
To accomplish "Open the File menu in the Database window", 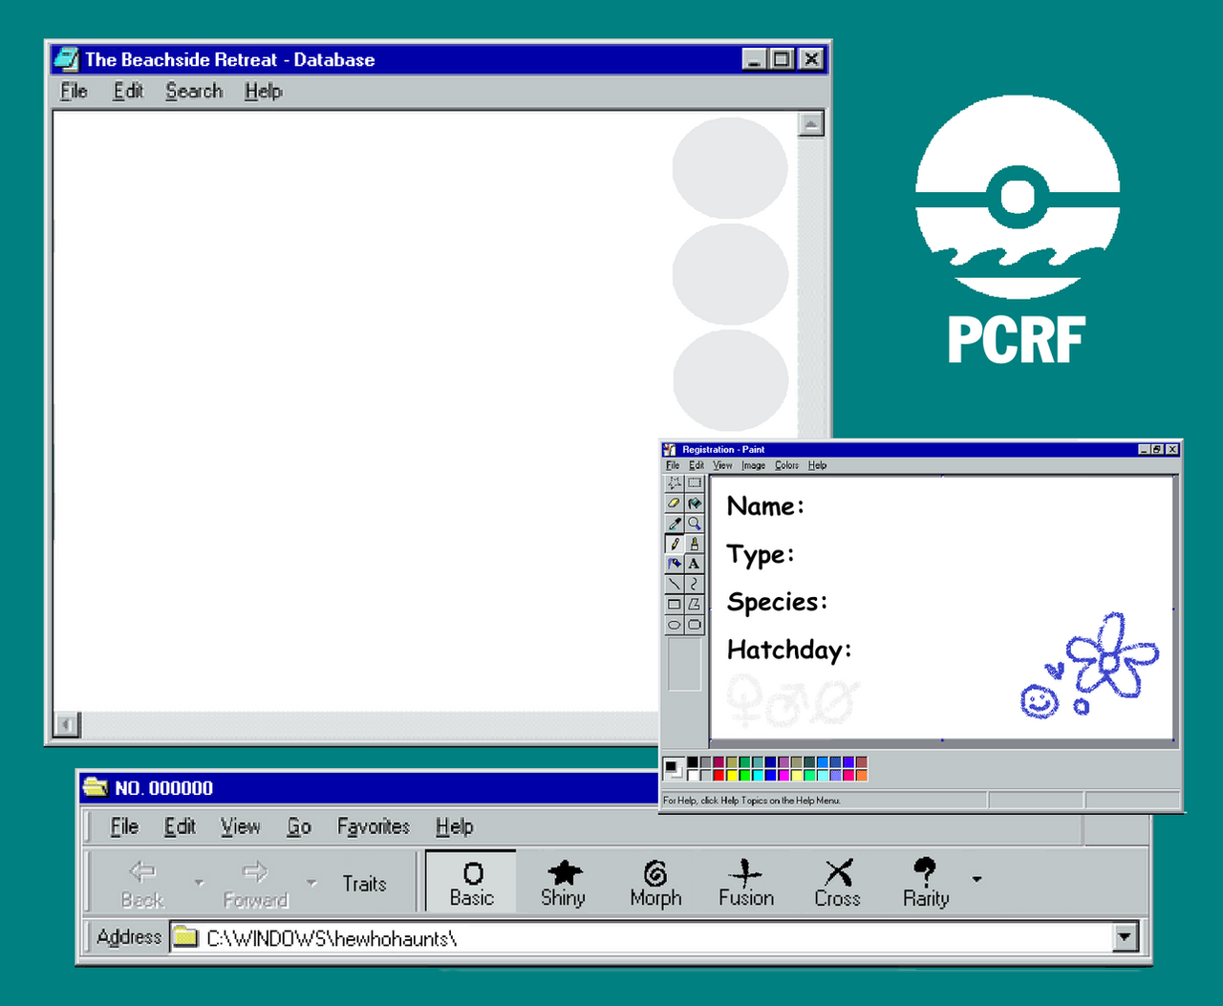I will pos(74,91).
